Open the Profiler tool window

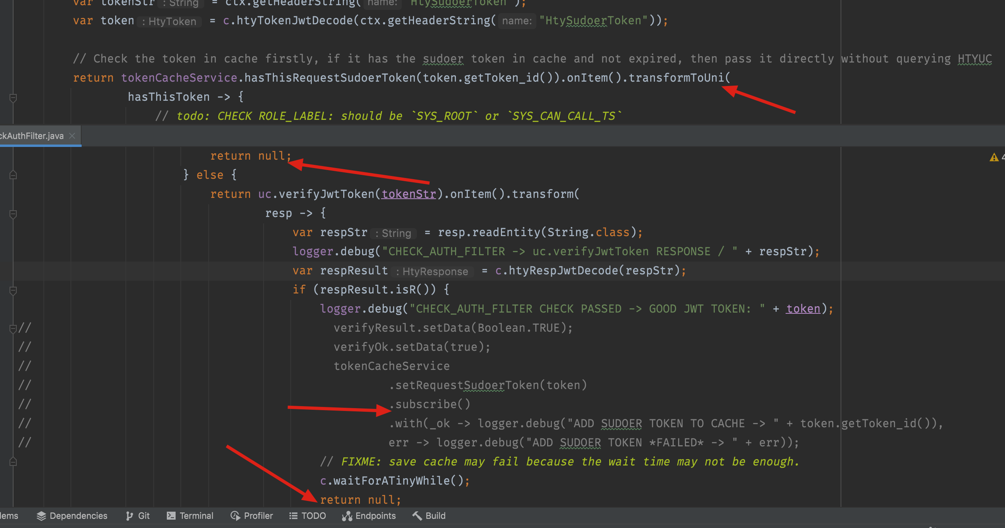coord(252,516)
